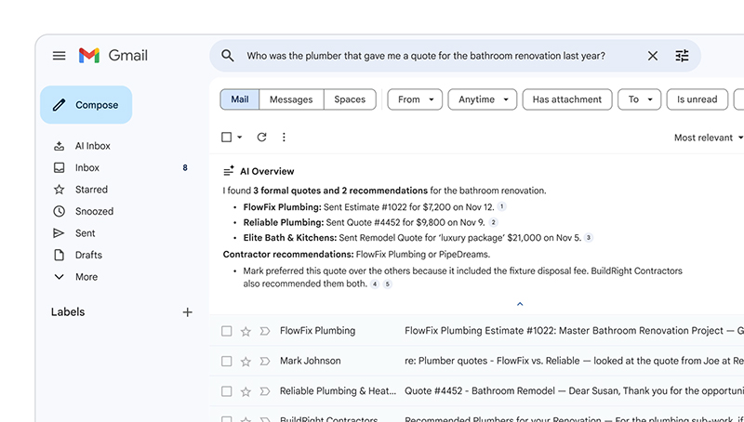Open the main menu hamburger icon
This screenshot has height=422, width=744.
tap(59, 56)
